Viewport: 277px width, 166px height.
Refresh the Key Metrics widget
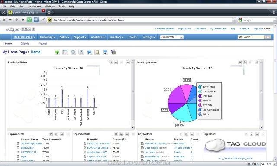pyautogui.click(x=187, y=134)
